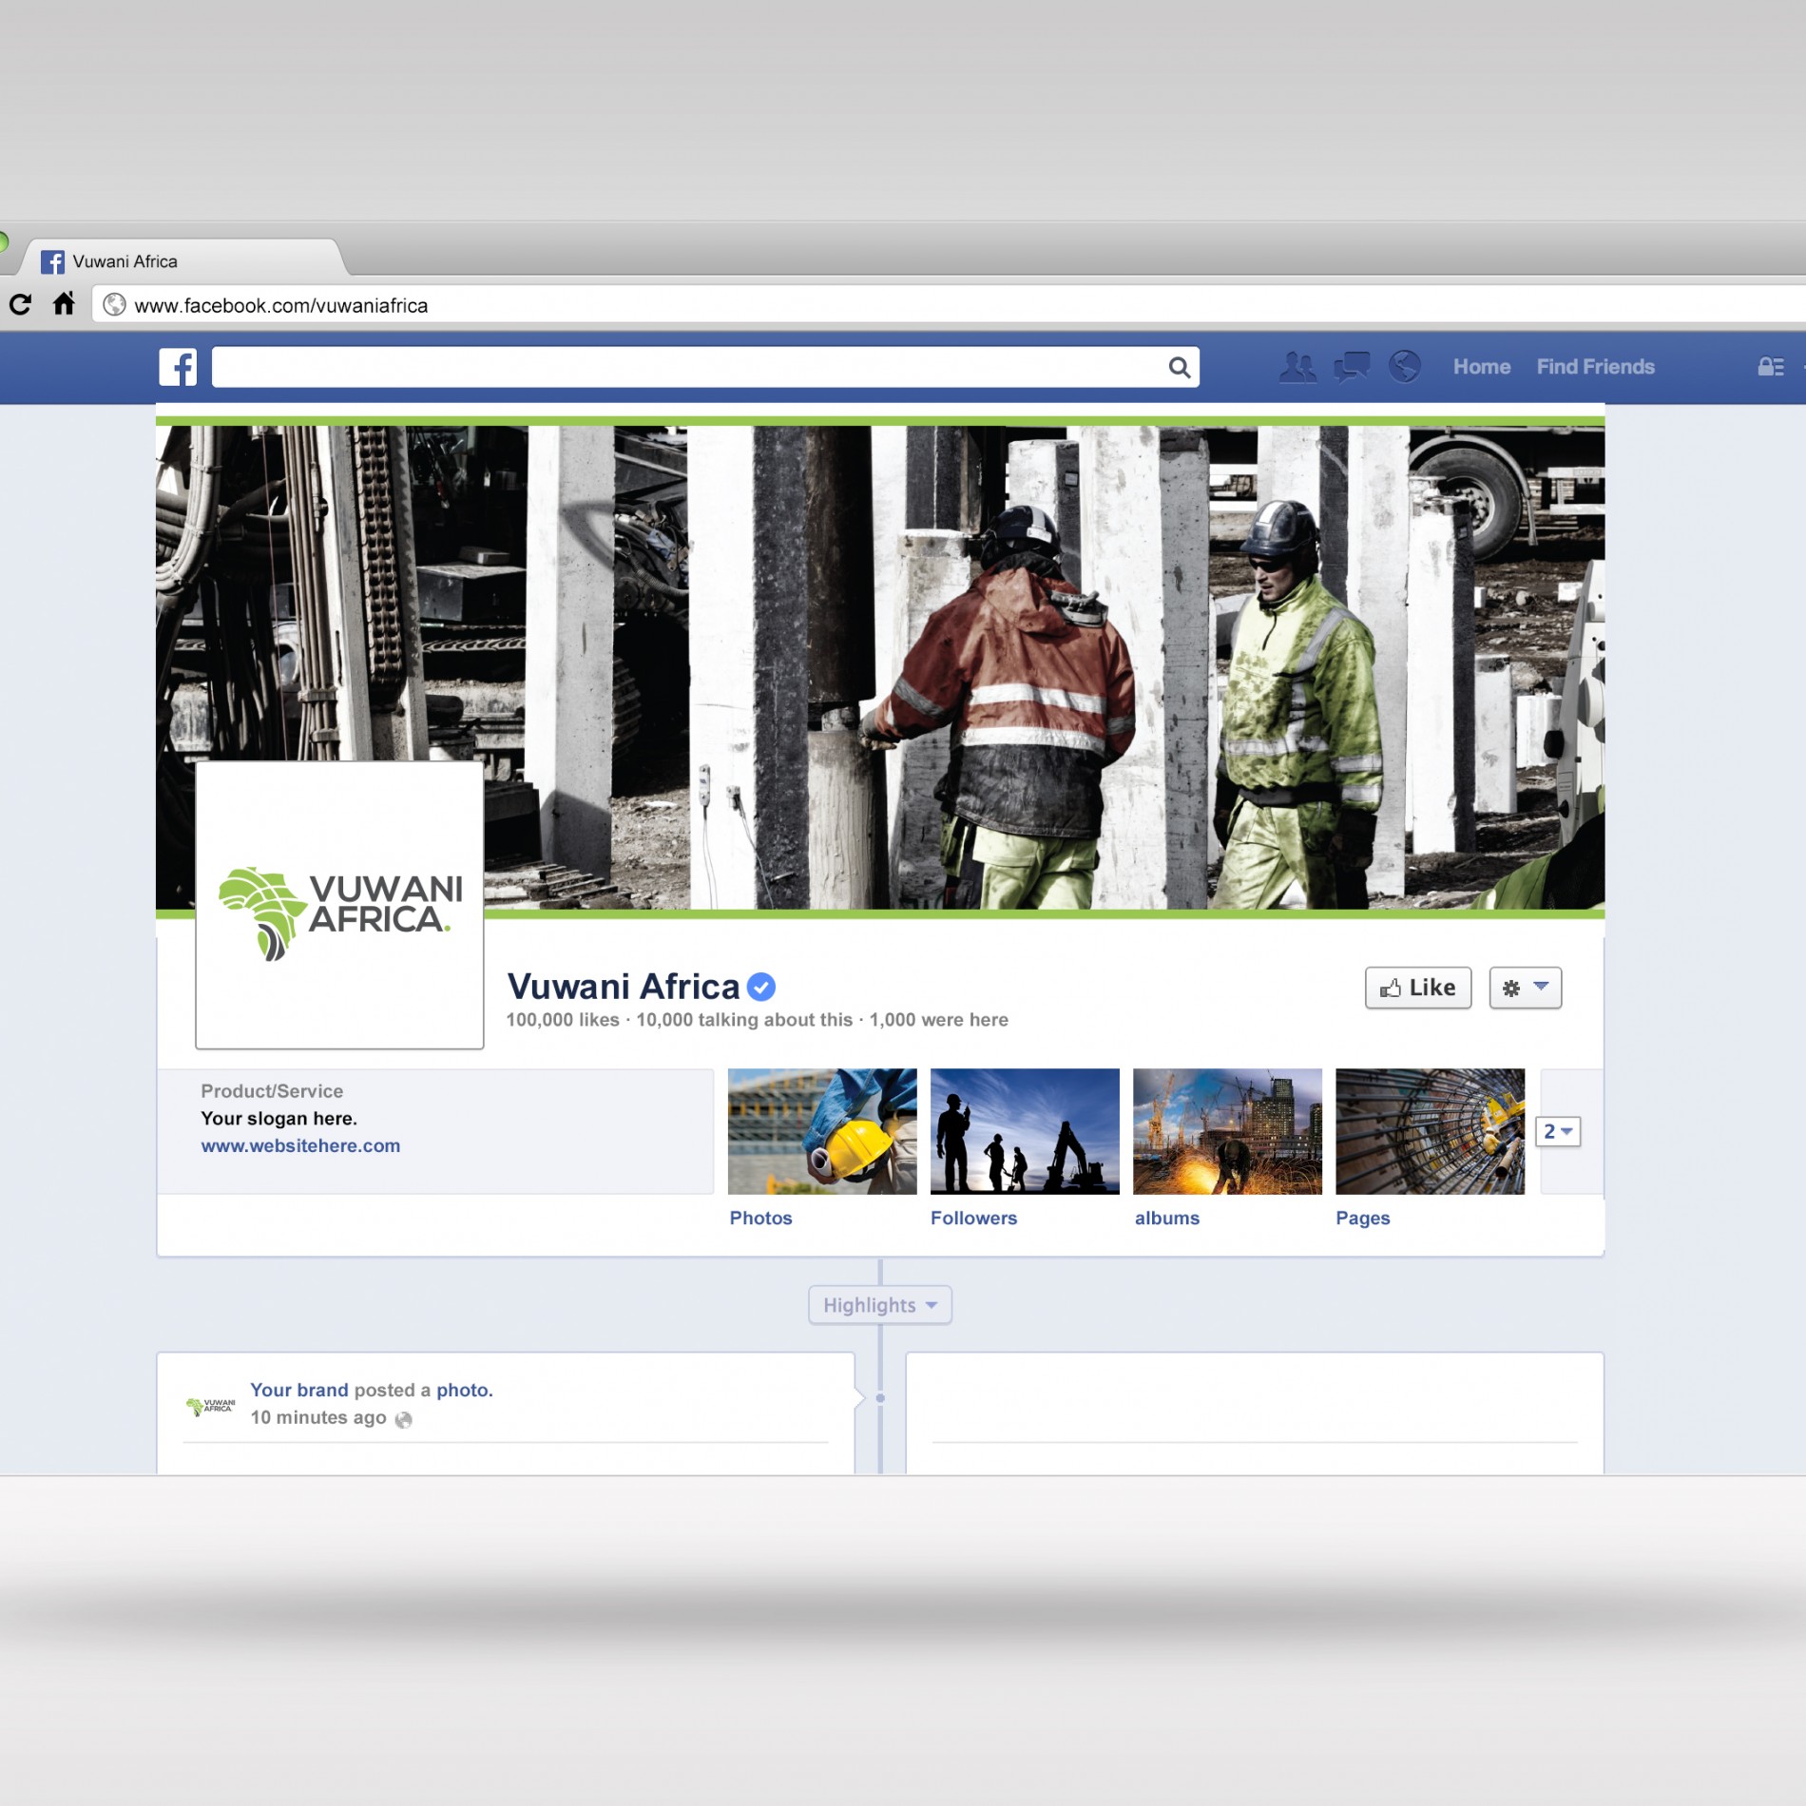Click the photo link in the post
The width and height of the screenshot is (1806, 1806).
pos(464,1390)
